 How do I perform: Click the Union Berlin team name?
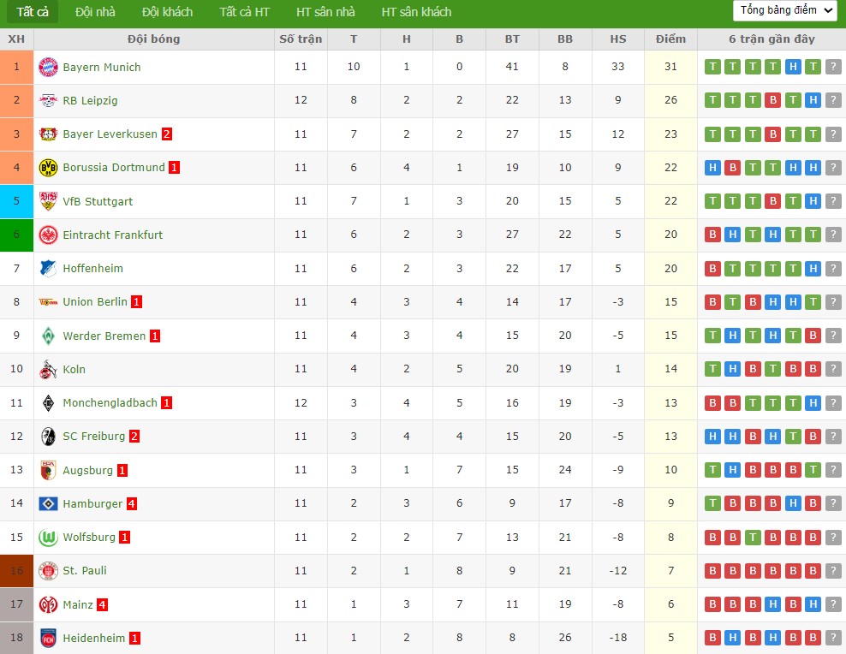94,301
